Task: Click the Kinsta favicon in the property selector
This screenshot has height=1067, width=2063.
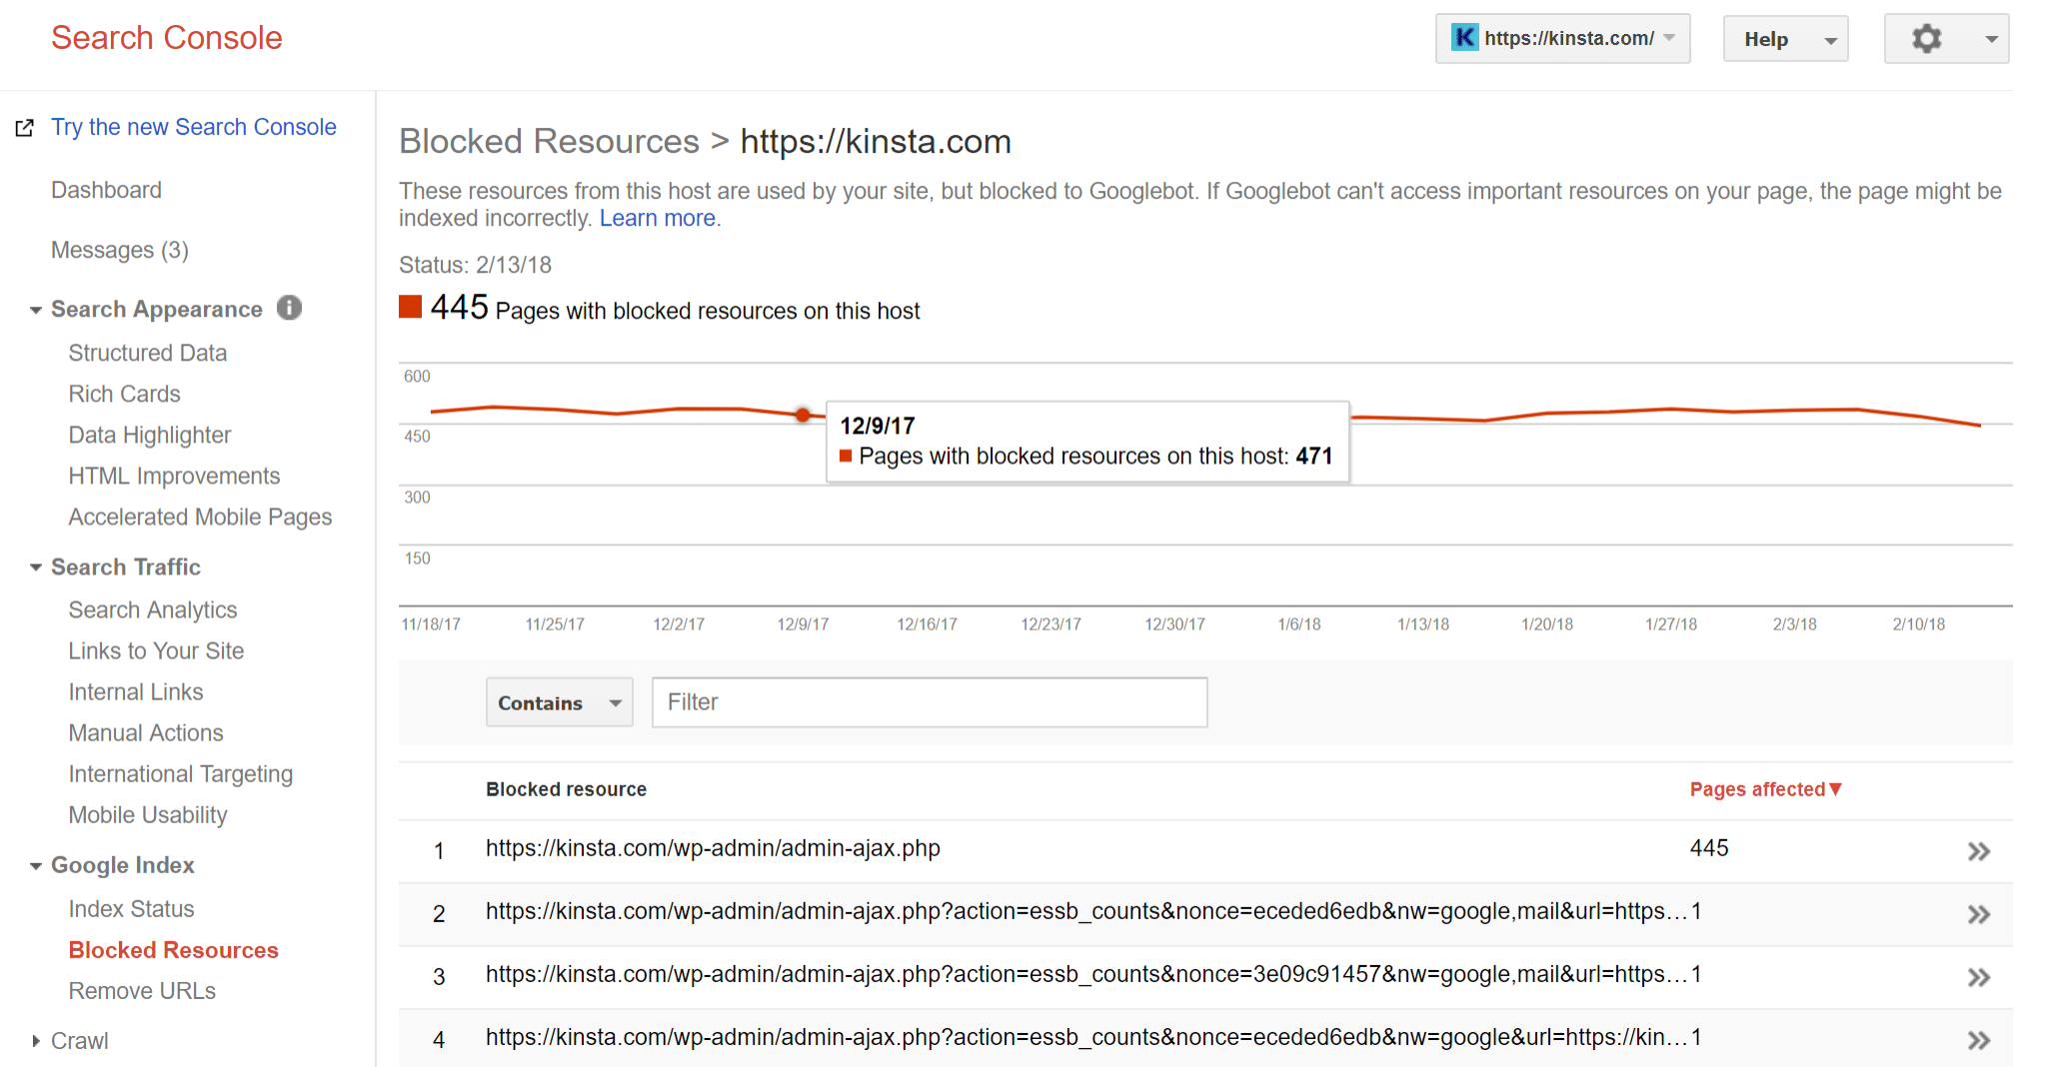Action: [1463, 37]
